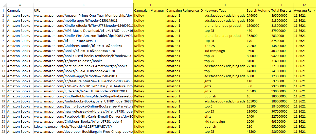Select the URL header cell
Screen dimensions: 316x134
[x=83, y=11]
